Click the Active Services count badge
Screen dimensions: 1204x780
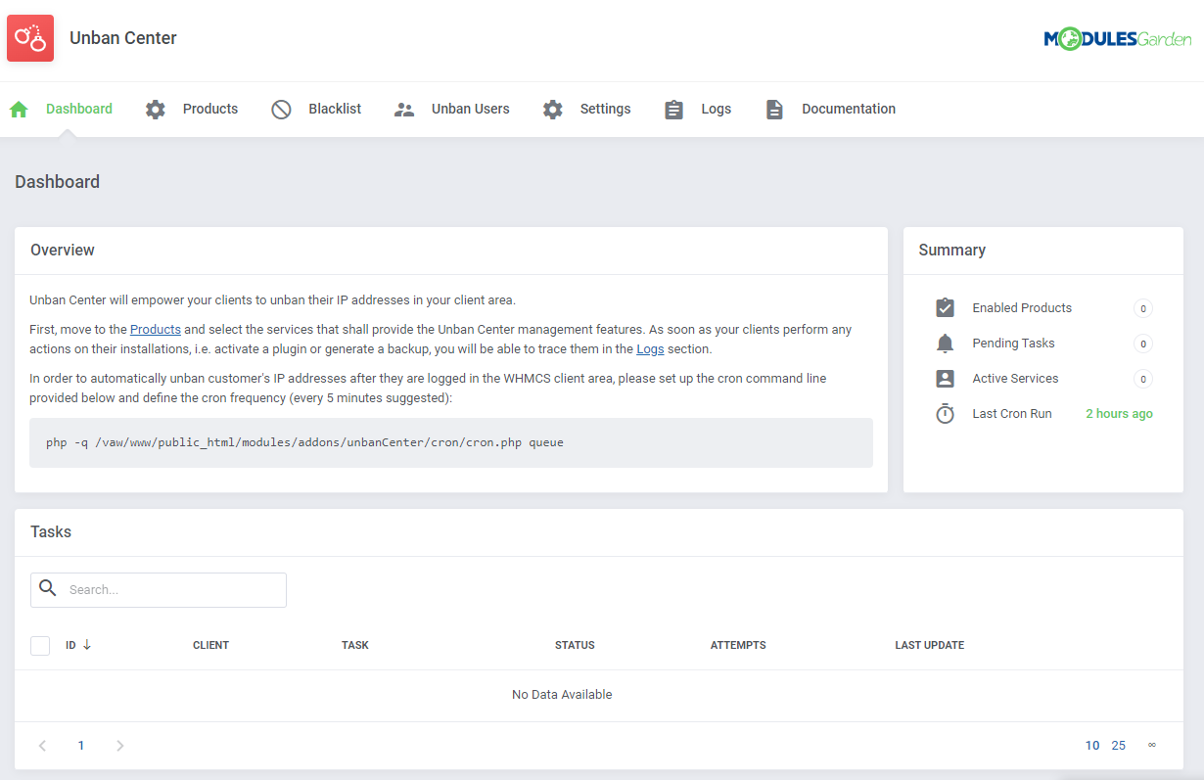click(x=1143, y=379)
